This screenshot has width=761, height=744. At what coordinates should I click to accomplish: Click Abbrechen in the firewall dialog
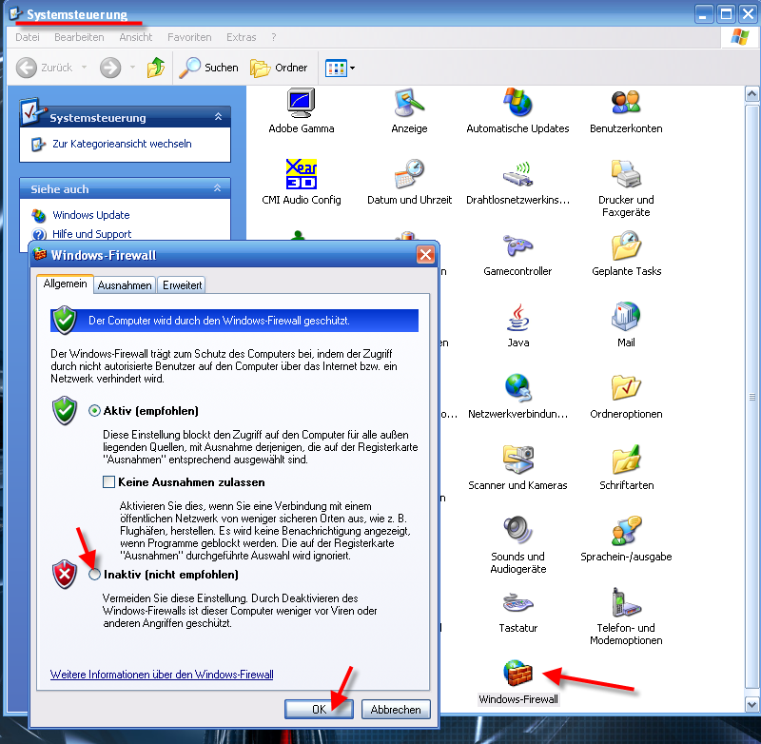pos(396,710)
